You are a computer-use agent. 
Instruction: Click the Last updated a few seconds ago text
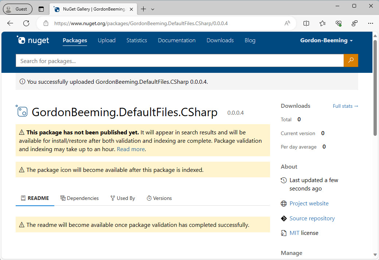click(314, 184)
